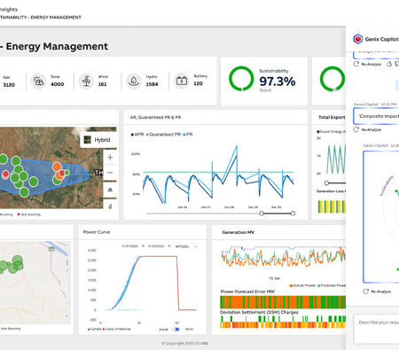Click the thumbs-down icon in Copilot panel

[397, 64]
